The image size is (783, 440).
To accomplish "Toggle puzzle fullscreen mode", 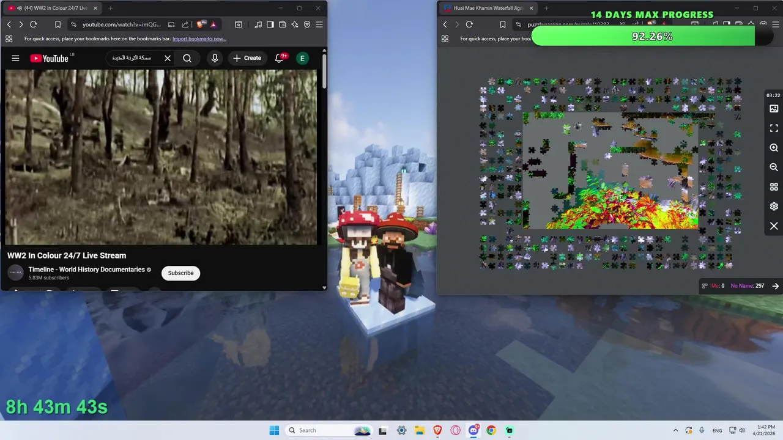I will pyautogui.click(x=774, y=128).
